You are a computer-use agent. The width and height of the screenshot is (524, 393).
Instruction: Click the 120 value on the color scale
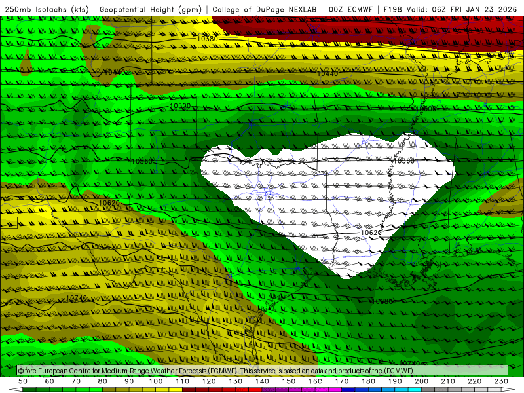[x=209, y=381]
